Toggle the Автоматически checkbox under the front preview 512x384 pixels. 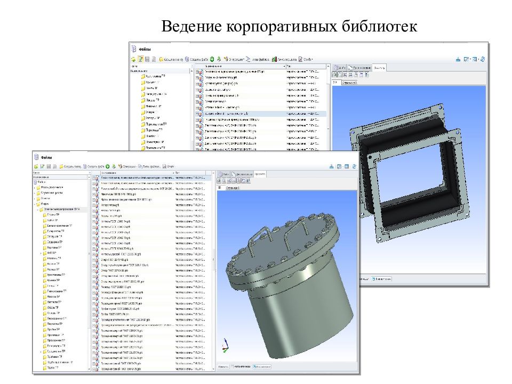(232, 367)
